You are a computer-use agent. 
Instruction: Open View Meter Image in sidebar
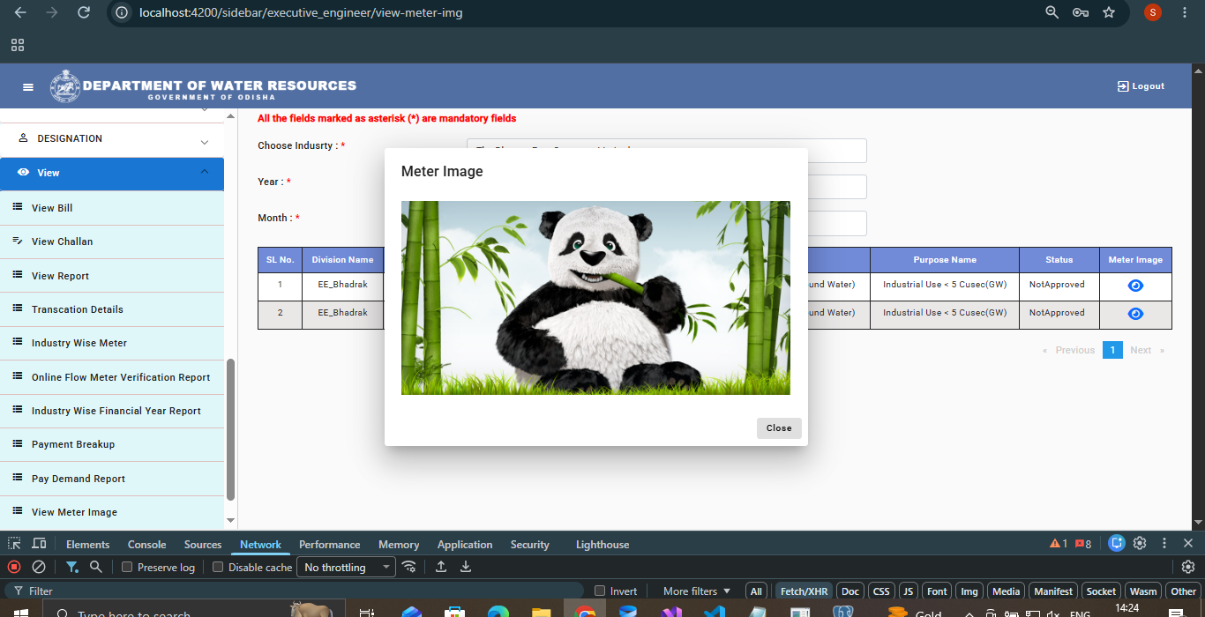click(112, 512)
